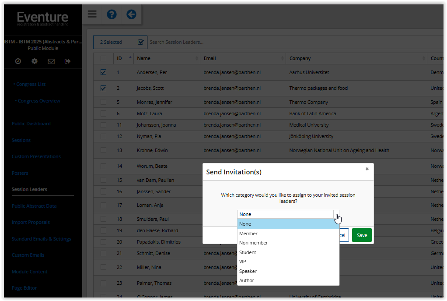Click the clock icon in sidebar
This screenshot has height=301, width=447.
click(18, 61)
